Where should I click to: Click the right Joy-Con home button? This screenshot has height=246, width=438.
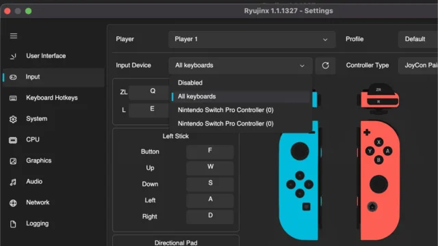point(372,206)
